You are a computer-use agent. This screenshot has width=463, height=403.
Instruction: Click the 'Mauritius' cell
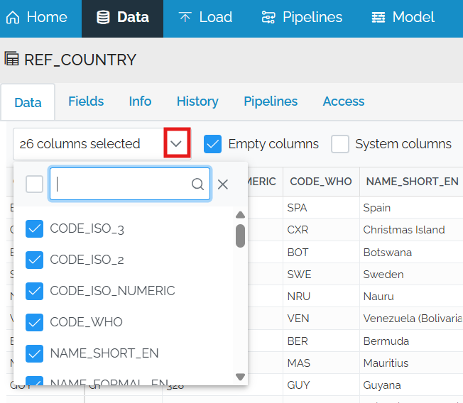411,363
